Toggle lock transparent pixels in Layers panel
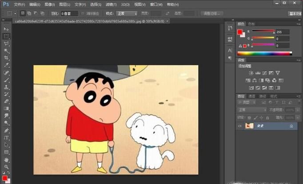Image resolution: width=303 pixels, height=184 pixels. [x=249, y=117]
